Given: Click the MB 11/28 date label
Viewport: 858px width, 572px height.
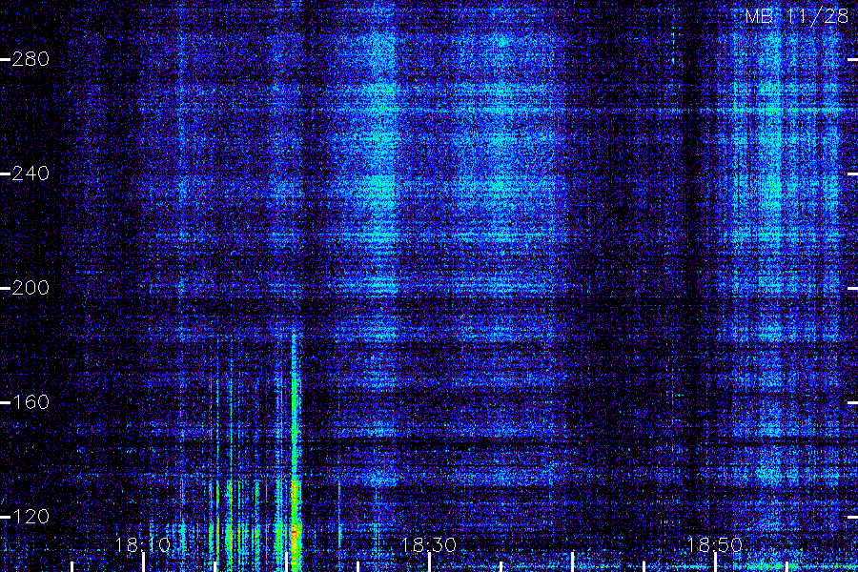Looking at the screenshot, I should pos(796,16).
